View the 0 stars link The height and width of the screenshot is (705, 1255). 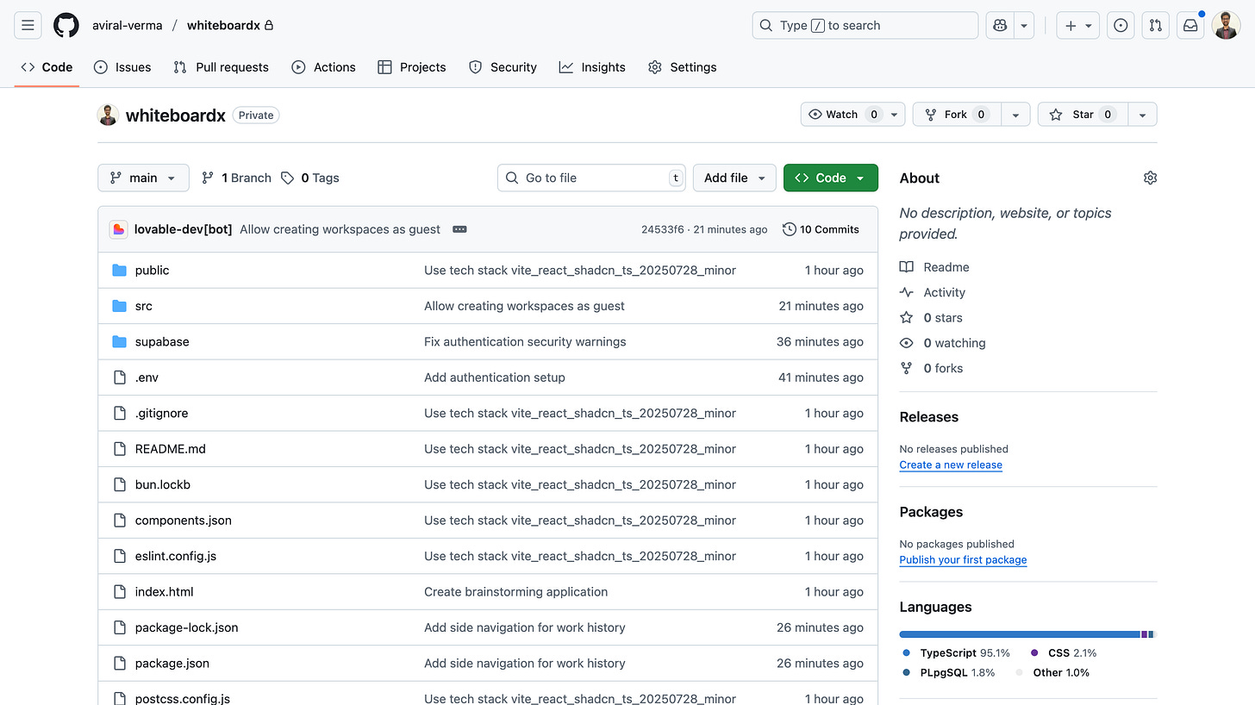pos(932,318)
